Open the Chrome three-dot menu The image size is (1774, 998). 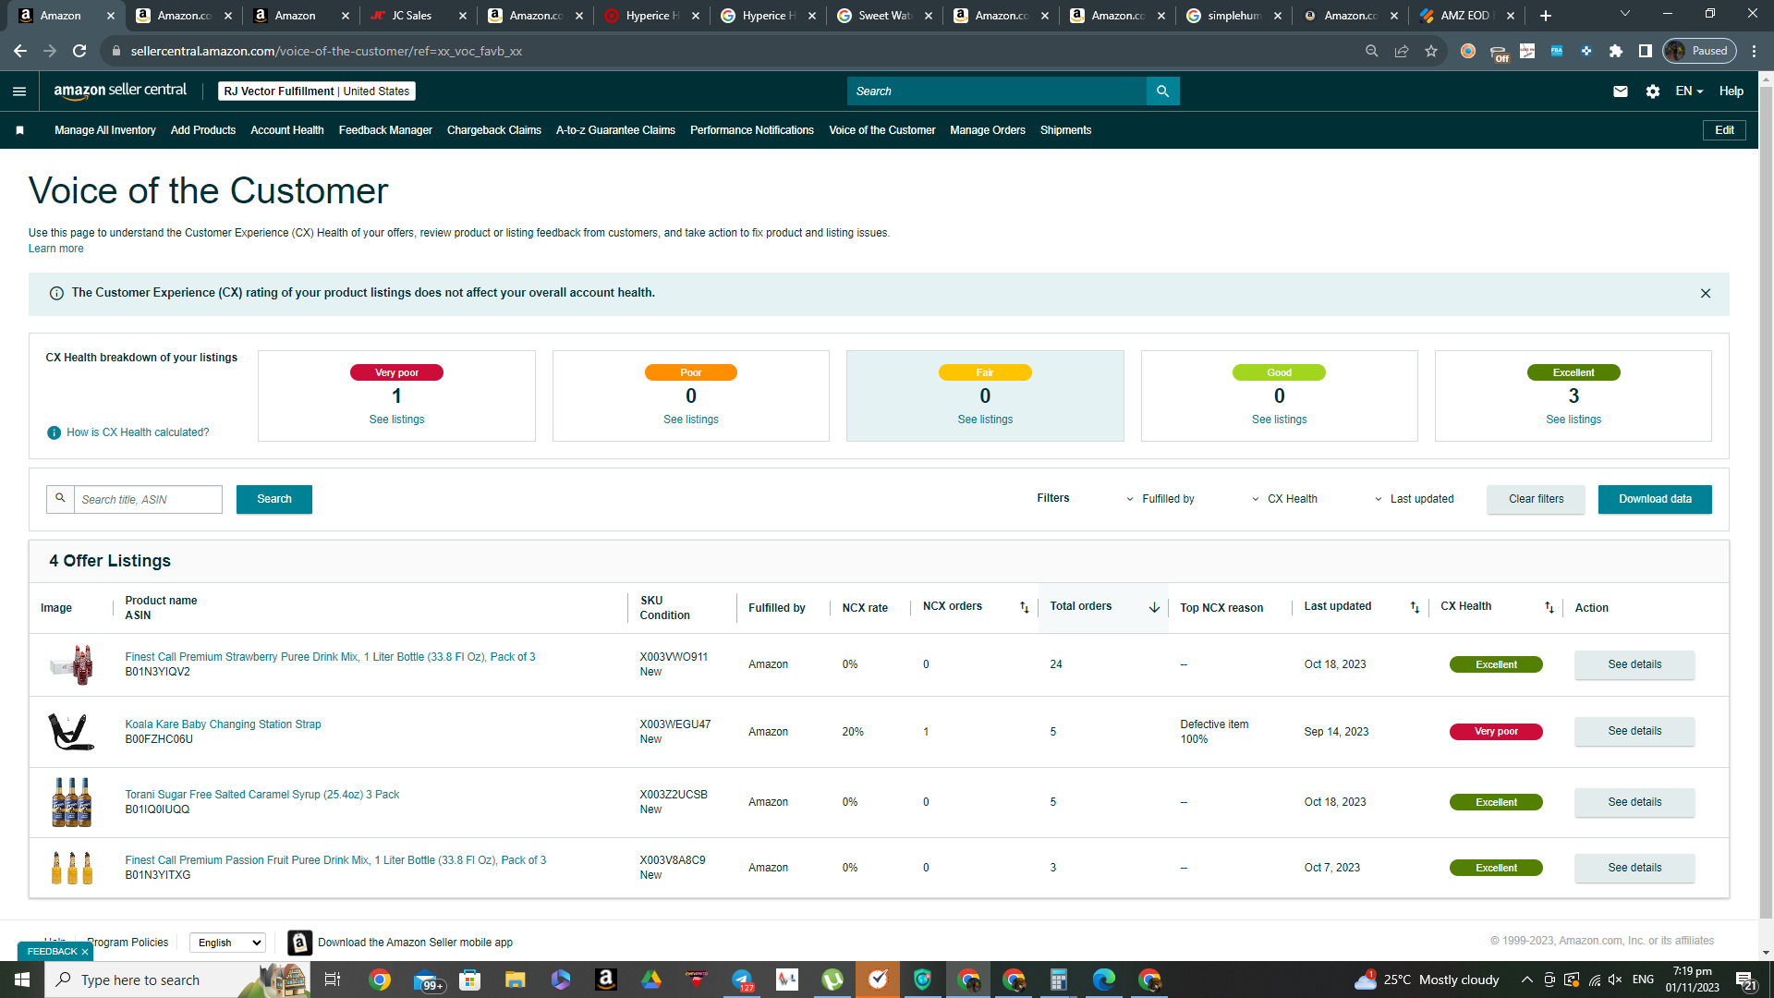pos(1755,51)
